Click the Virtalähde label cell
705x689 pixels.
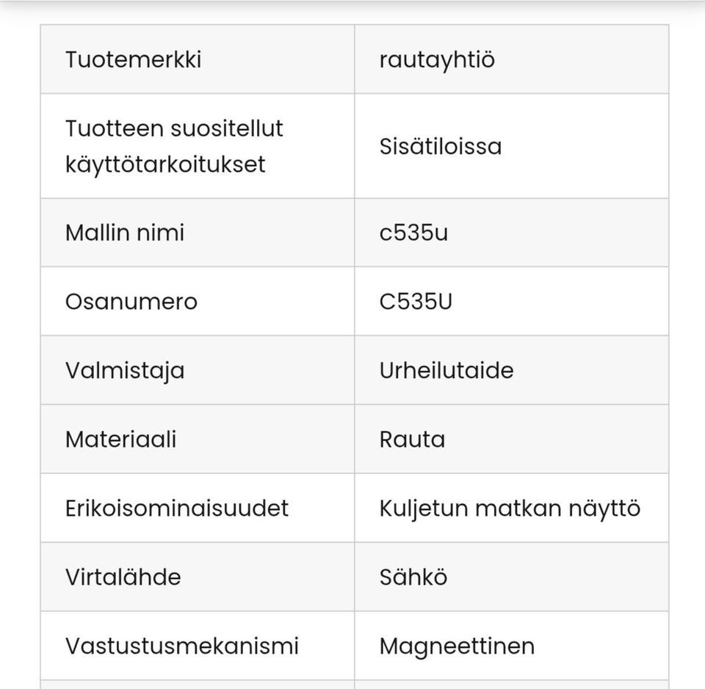click(x=123, y=577)
